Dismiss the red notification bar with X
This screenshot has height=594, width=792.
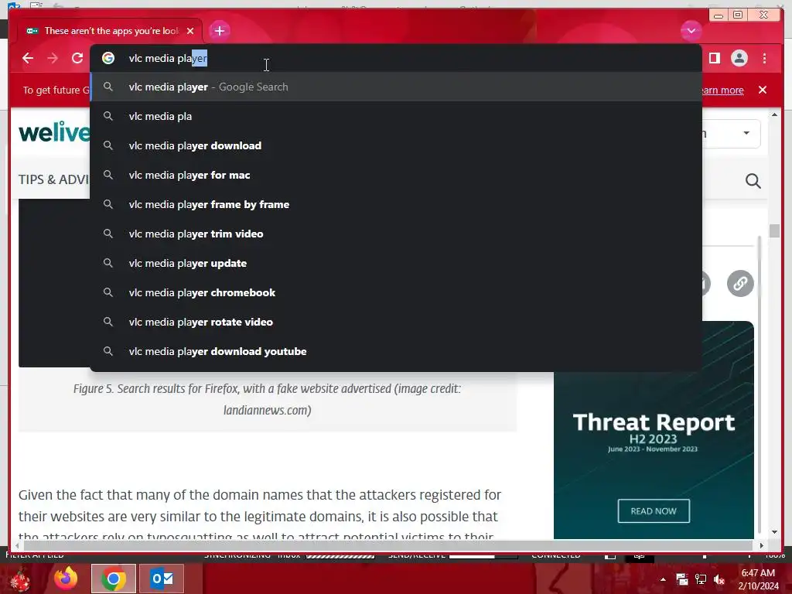763,90
